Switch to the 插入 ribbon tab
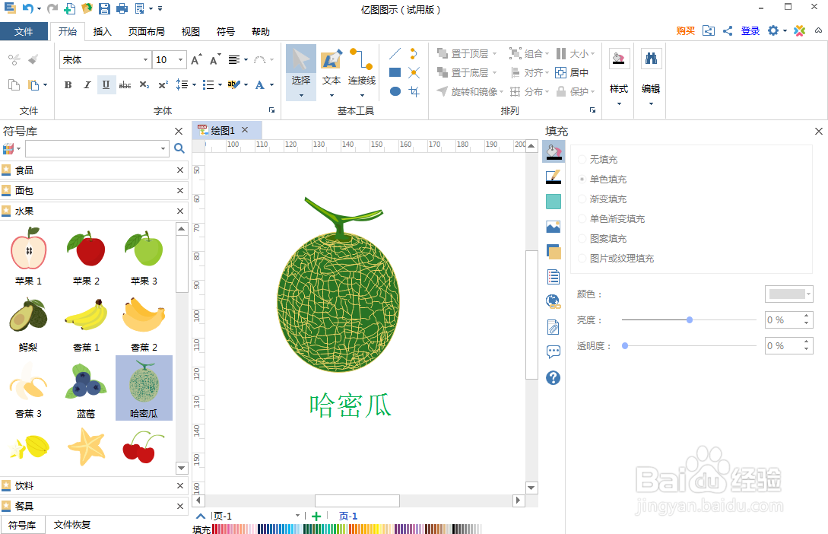828x534 pixels. pyautogui.click(x=103, y=32)
